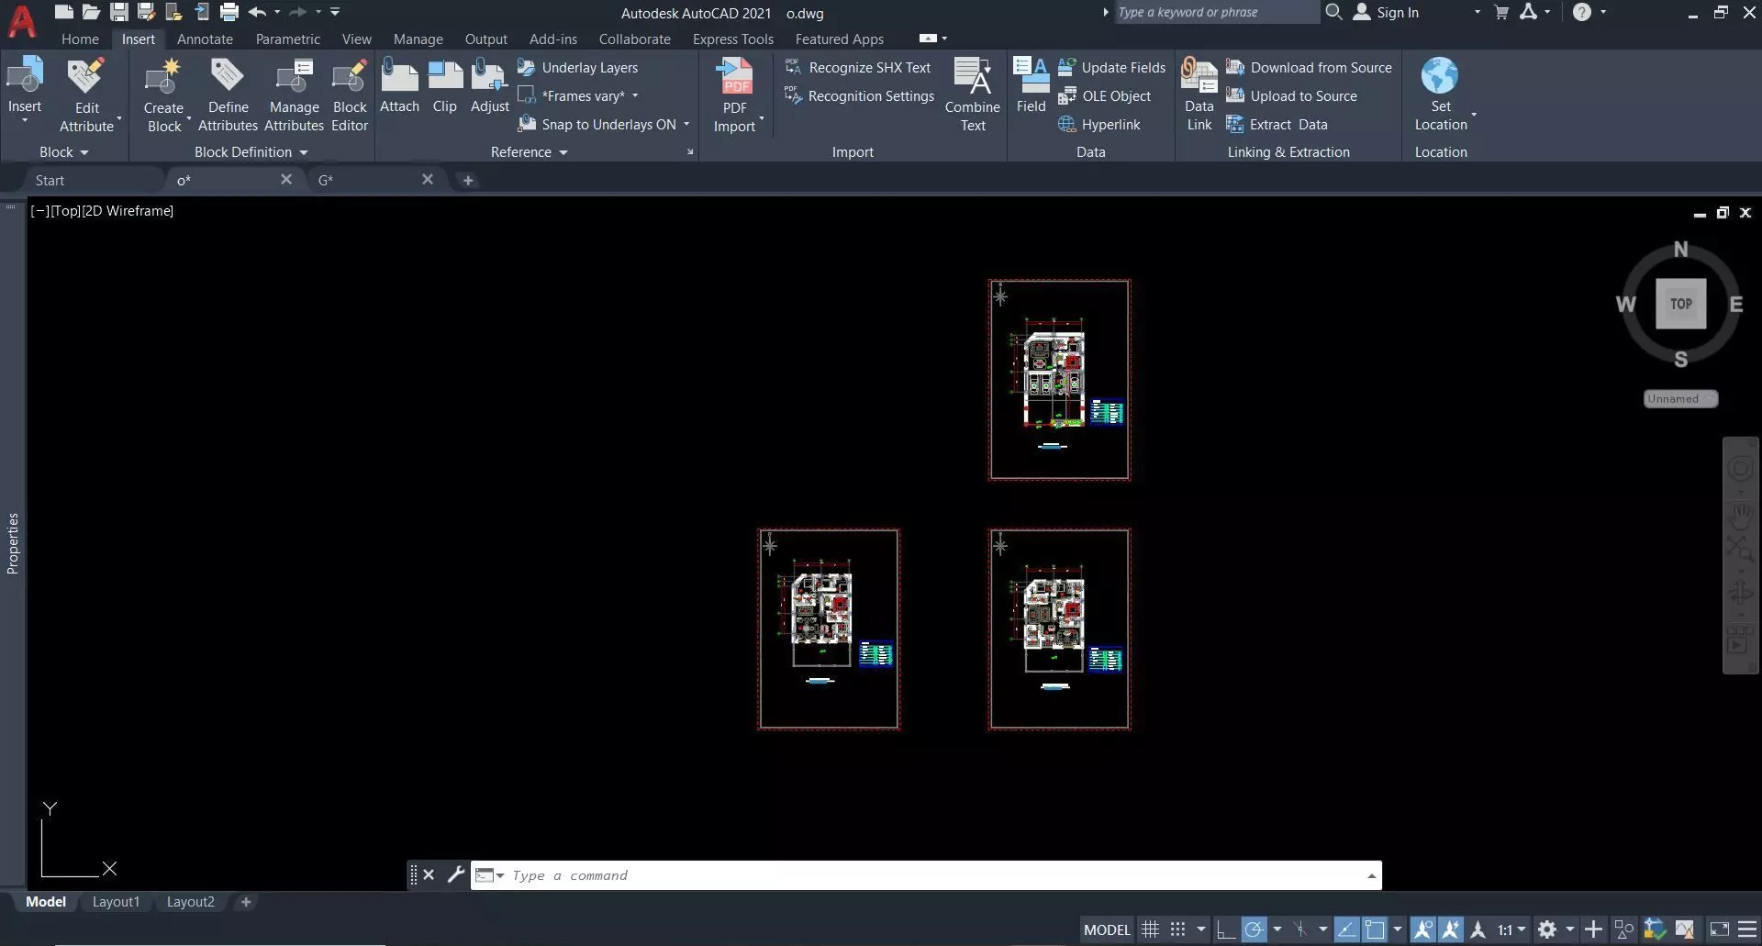
Task: Click the Create Block tool
Action: 164,95
